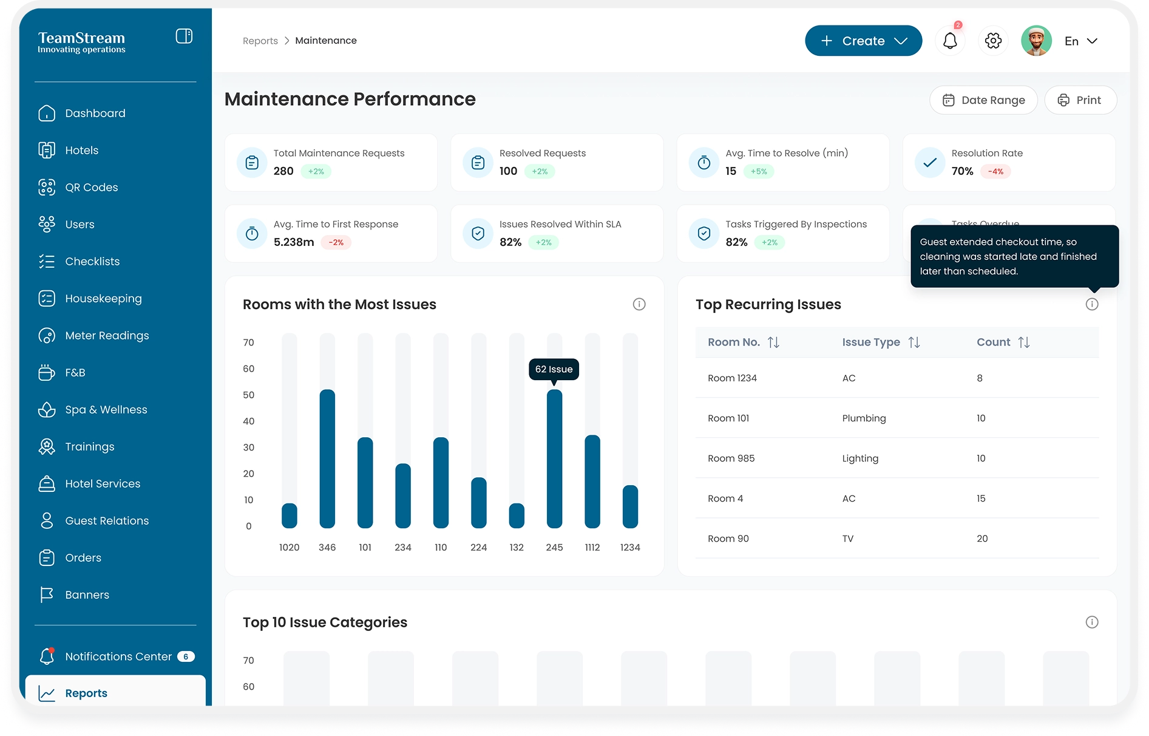Image resolution: width=1149 pixels, height=736 pixels.
Task: Open Notifications Center bell icon in sidebar
Action: 47,656
